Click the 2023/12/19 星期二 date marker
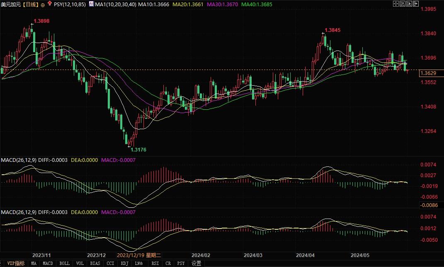Image resolution: width=444 pixels, height=267 pixels. coord(139,255)
